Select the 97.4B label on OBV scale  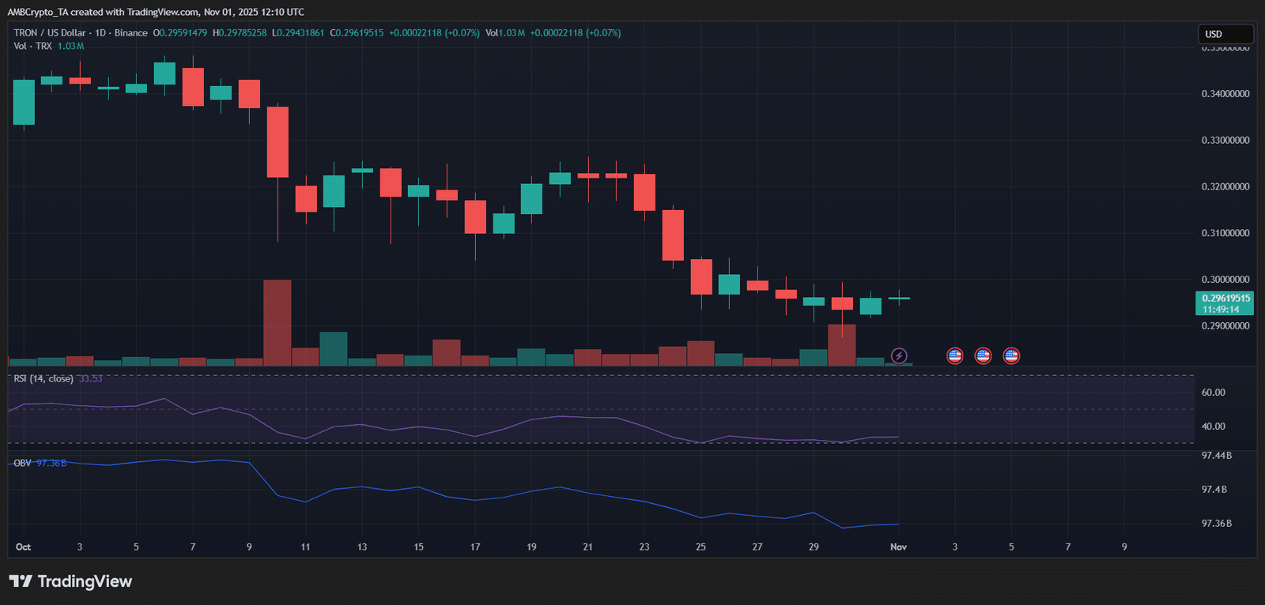click(x=1214, y=490)
